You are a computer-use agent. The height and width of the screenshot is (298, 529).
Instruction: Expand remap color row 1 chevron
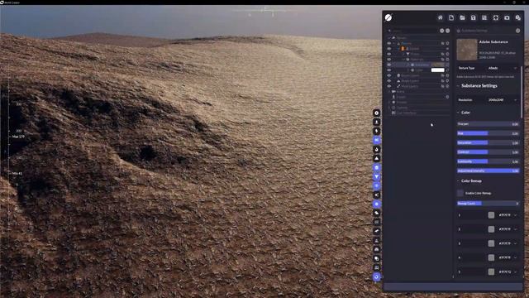coord(516,215)
